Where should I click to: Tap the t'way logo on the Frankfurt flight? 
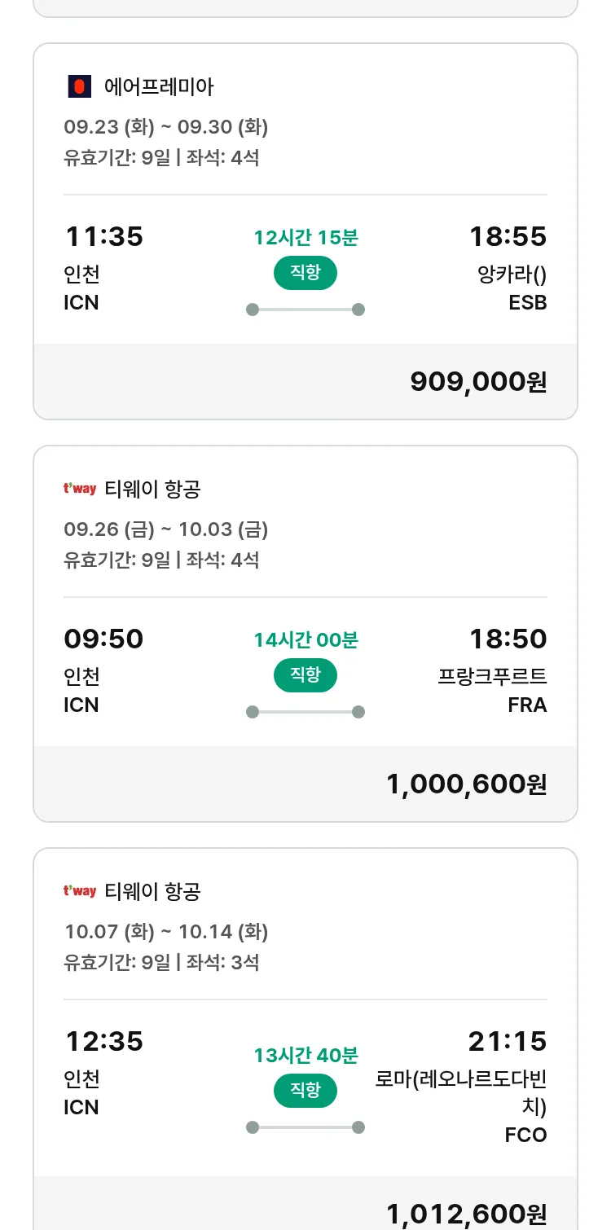80,489
